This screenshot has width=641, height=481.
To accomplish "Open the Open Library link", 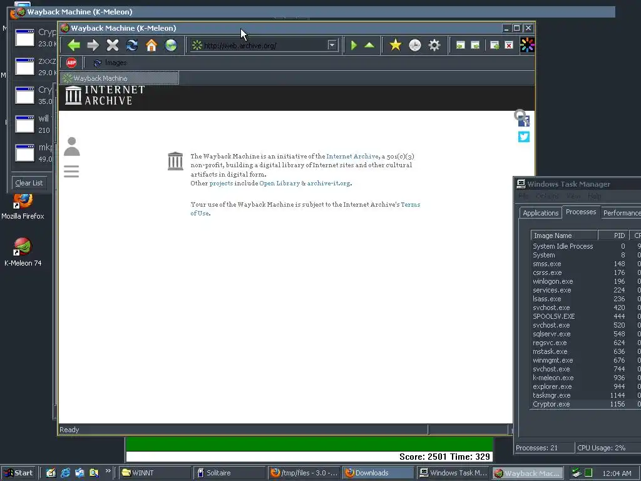I will 279,184.
